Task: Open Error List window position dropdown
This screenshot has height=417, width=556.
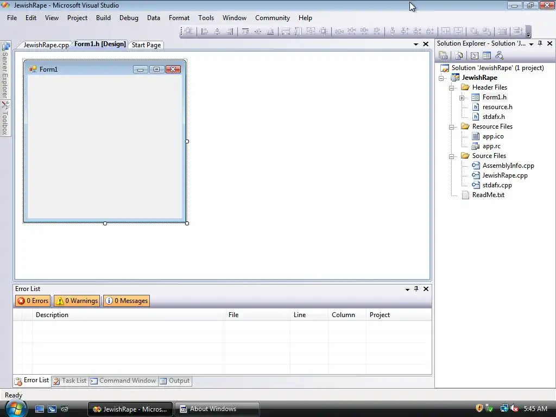Action: [407, 289]
